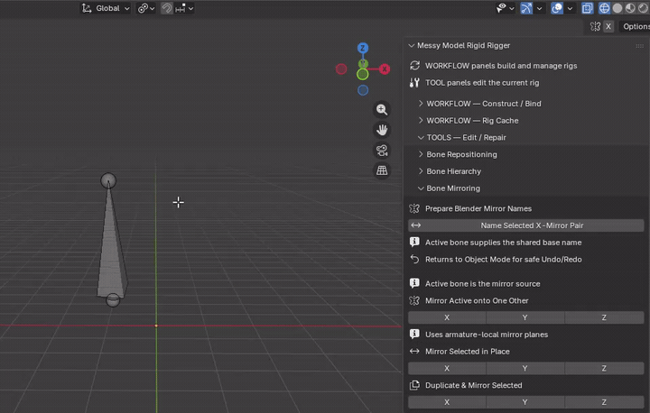
Task: Click the red X axis on navigation gizmo
Action: (385, 69)
